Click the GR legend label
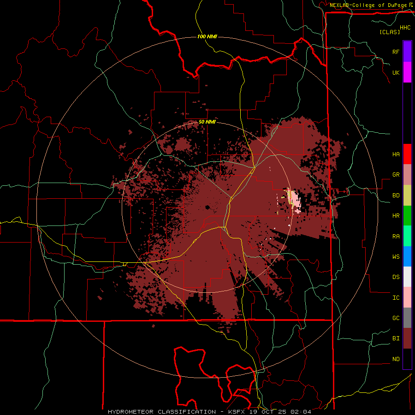This screenshot has width=415, height=415. (396, 175)
